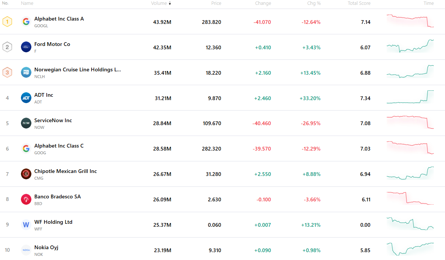This screenshot has height=260, width=445.
Task: Click the WF Holding Ltd logo
Action: [26, 225]
